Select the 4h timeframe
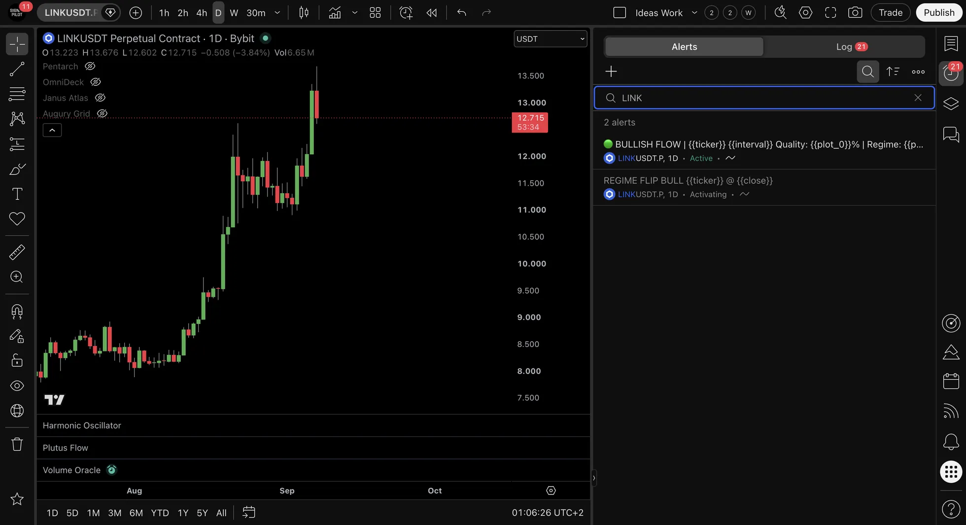The width and height of the screenshot is (966, 525). coord(202,13)
